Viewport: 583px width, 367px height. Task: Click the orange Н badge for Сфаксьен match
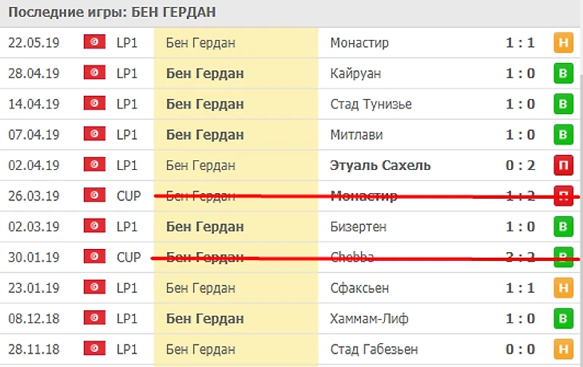564,288
